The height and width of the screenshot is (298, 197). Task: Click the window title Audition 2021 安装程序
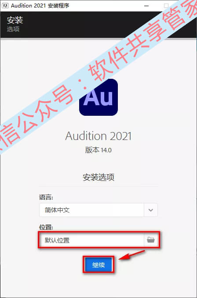click(x=40, y=6)
